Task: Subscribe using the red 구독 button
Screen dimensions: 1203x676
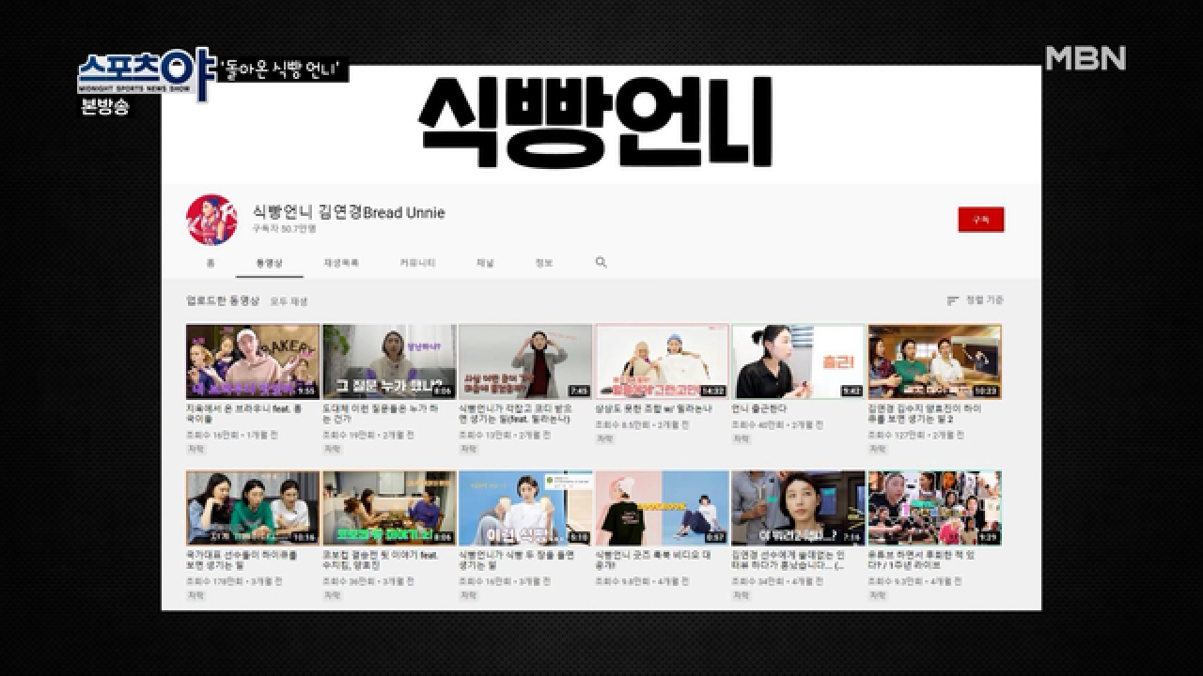Action: coord(981,217)
